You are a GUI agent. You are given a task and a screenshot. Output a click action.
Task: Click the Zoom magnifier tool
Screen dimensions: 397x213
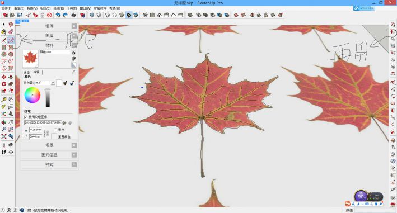3,129
